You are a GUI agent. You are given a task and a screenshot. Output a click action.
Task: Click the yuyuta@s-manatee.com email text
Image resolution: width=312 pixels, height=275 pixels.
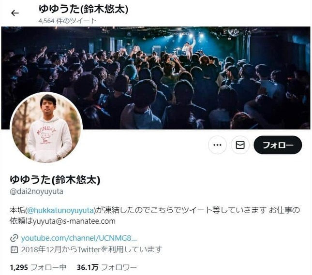coord(74,221)
